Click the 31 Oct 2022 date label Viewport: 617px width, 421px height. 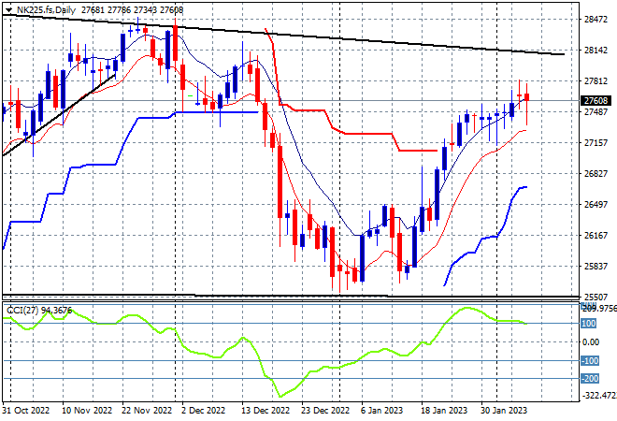26,411
